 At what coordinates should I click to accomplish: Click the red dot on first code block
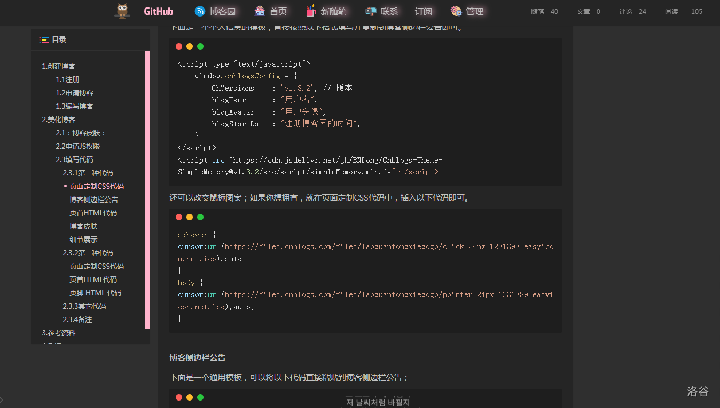coord(179,46)
